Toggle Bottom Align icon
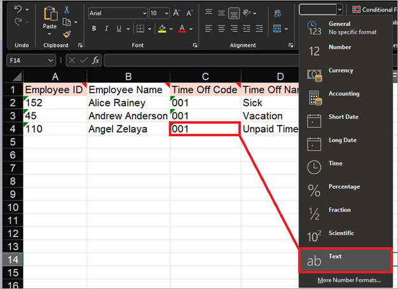This screenshot has height=289, width=398. click(x=234, y=13)
